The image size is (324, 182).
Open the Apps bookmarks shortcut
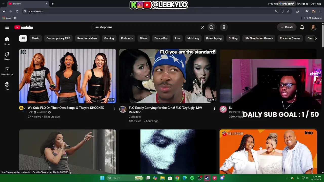coord(6,18)
